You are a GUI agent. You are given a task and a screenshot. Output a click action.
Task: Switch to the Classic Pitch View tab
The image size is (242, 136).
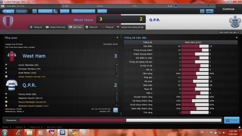(x=56, y=27)
